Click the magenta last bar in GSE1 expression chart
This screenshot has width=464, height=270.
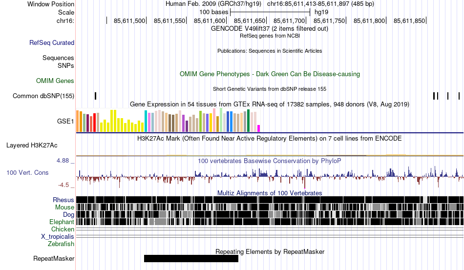[x=259, y=128]
